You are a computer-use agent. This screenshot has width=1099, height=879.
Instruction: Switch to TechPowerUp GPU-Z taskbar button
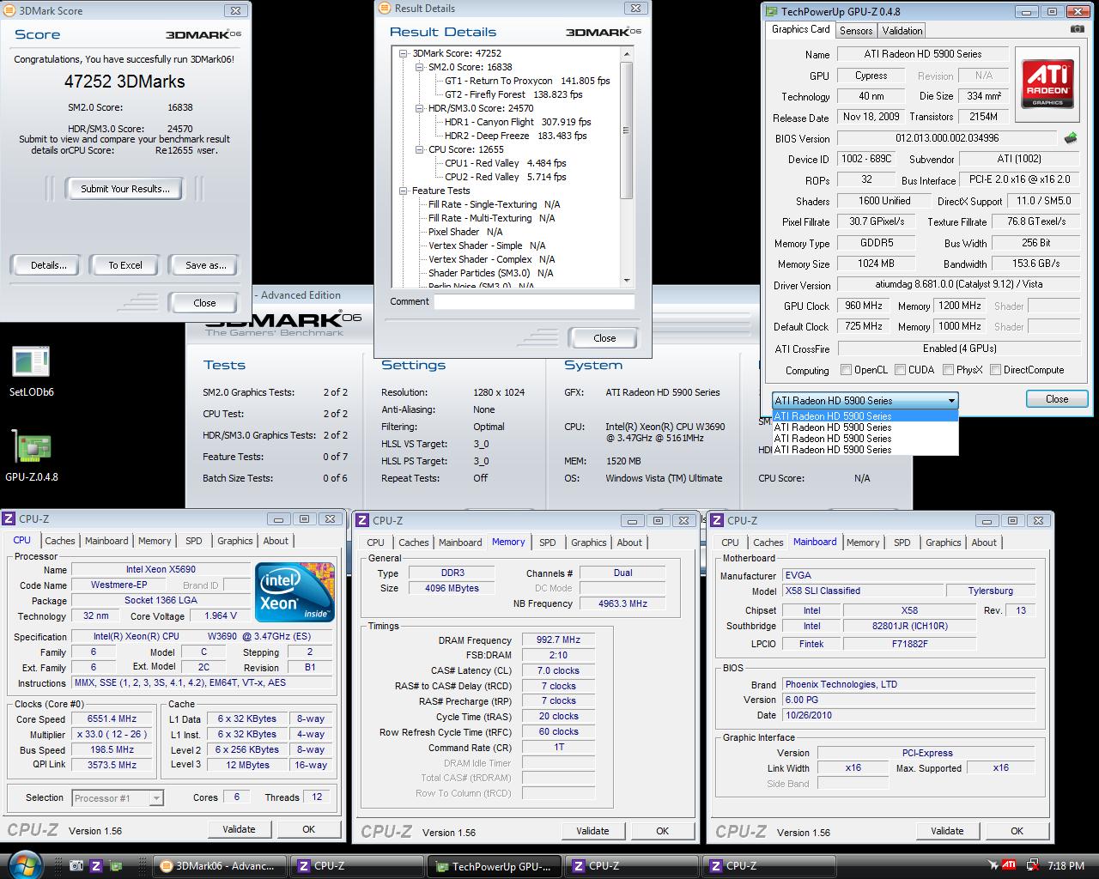(x=495, y=866)
